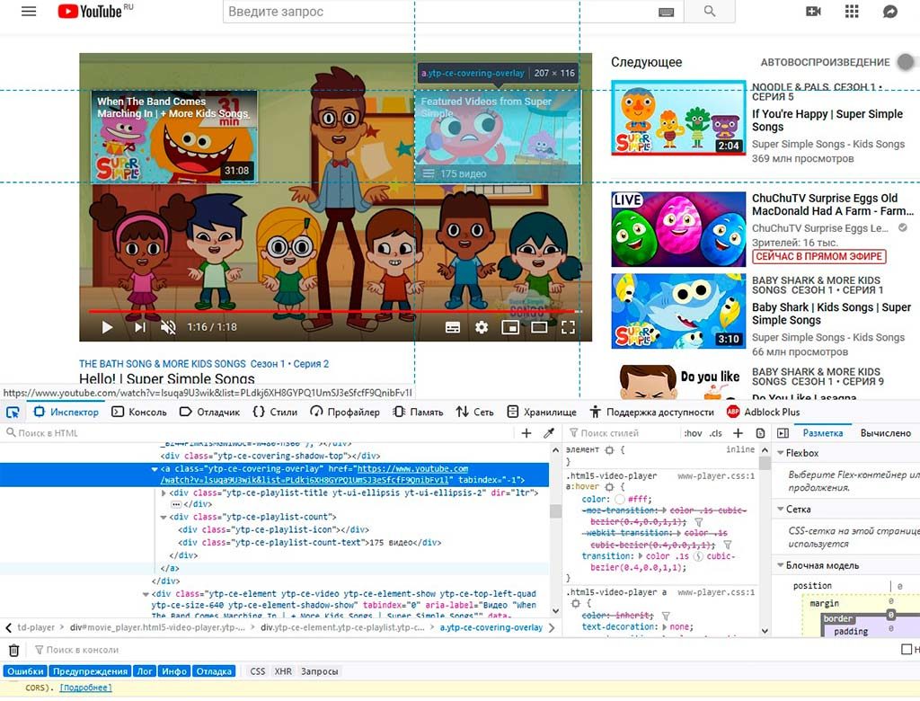Collapse the ytp-ce-covering-overlay anchor node

pyautogui.click(x=155, y=469)
